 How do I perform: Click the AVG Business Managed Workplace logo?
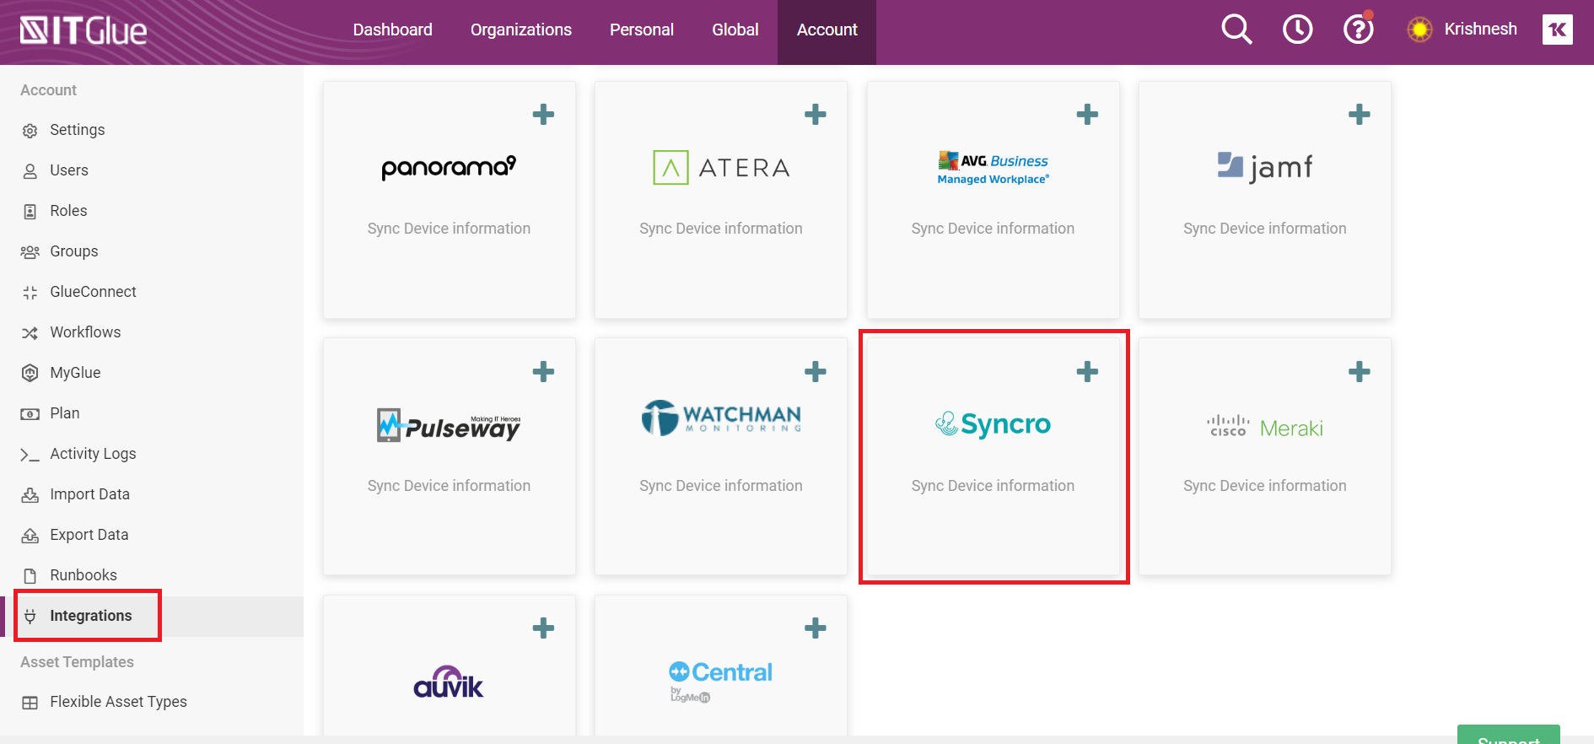click(x=993, y=168)
